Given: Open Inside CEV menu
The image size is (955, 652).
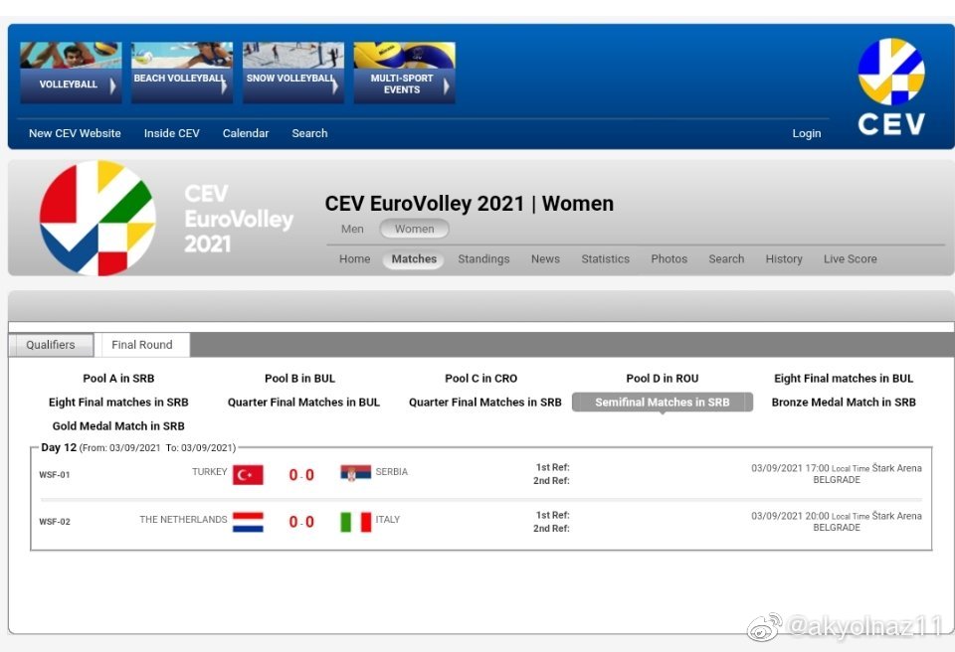Looking at the screenshot, I should click(172, 133).
